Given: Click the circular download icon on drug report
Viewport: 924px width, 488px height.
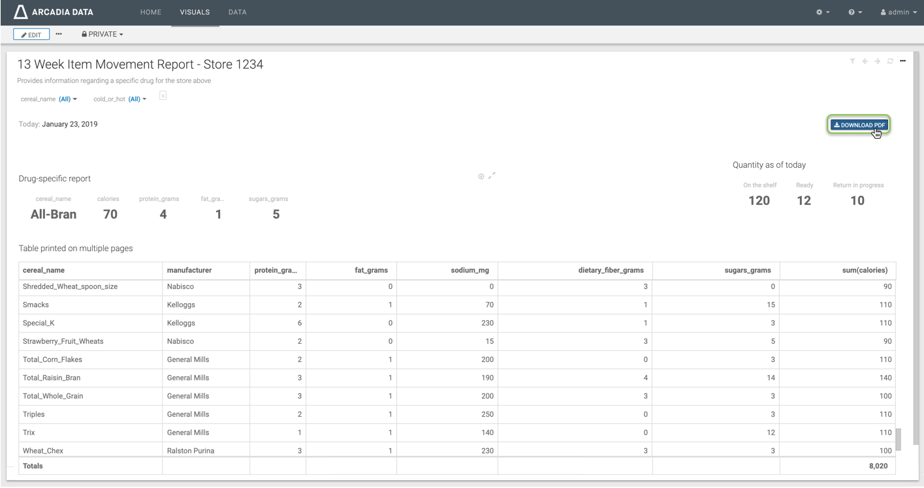Looking at the screenshot, I should click(x=481, y=176).
